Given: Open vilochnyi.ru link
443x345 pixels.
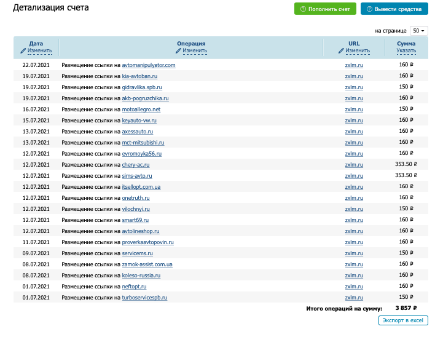Looking at the screenshot, I should (136, 209).
